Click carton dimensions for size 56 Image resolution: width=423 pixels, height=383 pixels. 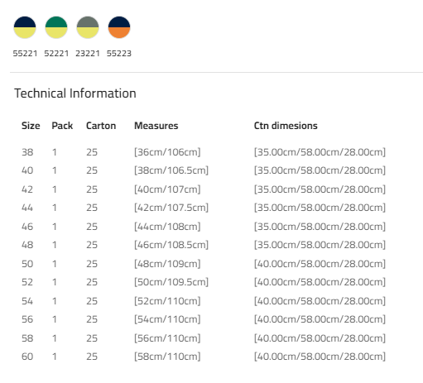click(320, 319)
